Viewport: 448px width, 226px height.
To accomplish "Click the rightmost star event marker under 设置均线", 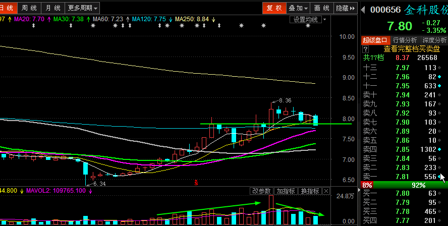I will click(x=308, y=26).
